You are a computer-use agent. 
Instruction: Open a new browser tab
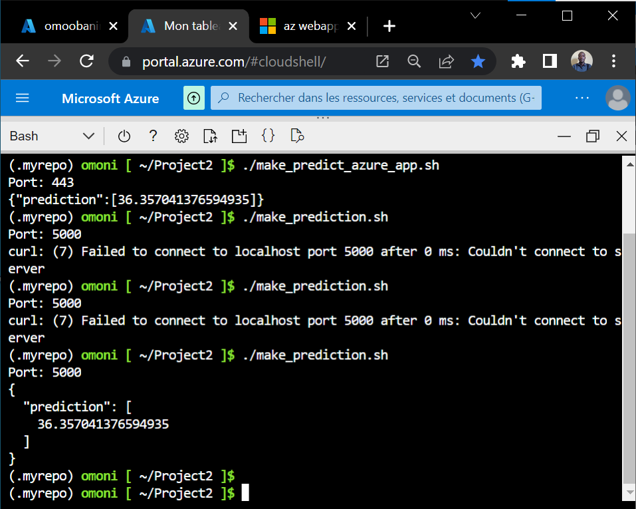[389, 26]
